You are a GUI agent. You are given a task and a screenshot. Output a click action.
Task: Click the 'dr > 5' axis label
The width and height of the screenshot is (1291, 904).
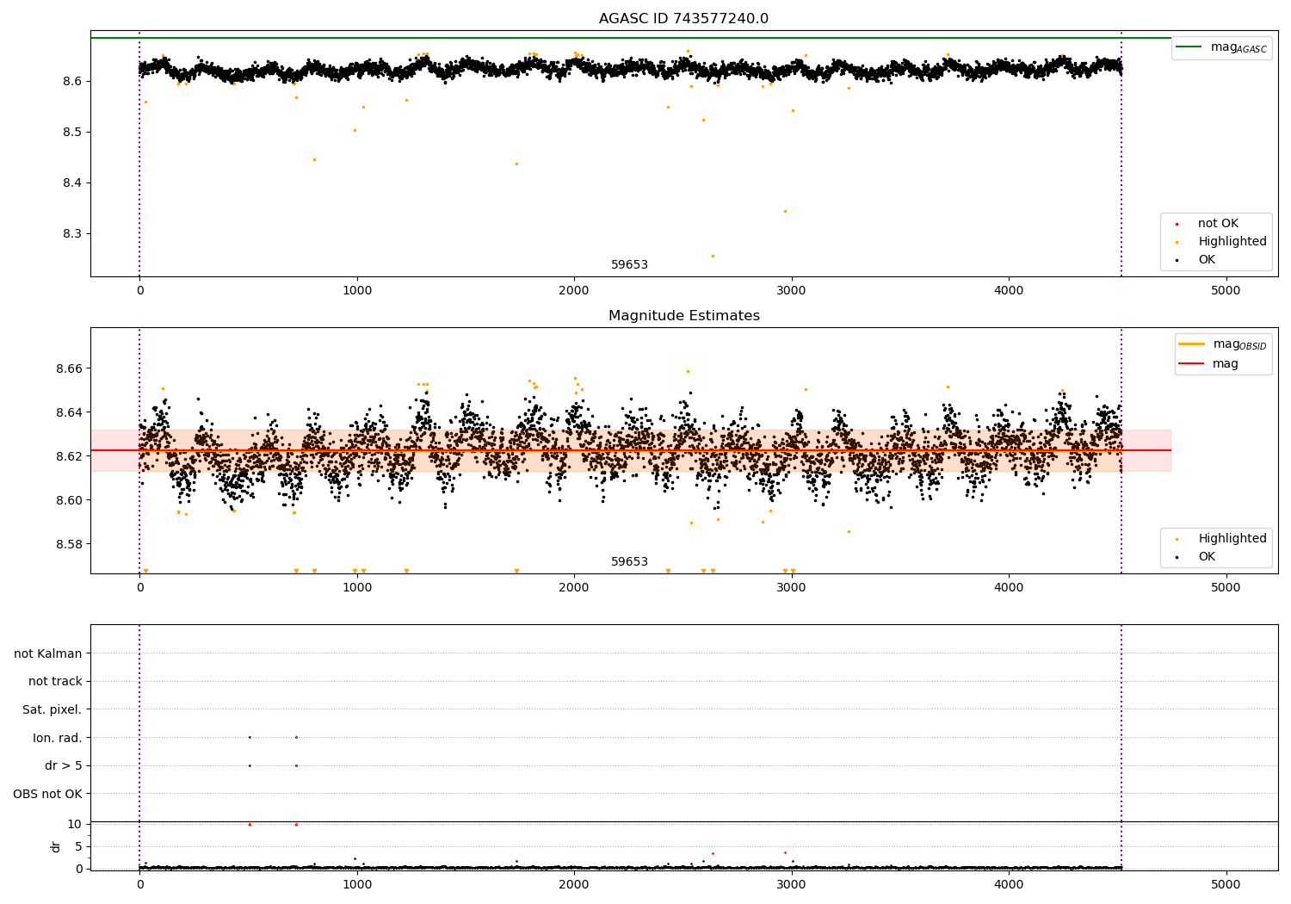(x=64, y=766)
